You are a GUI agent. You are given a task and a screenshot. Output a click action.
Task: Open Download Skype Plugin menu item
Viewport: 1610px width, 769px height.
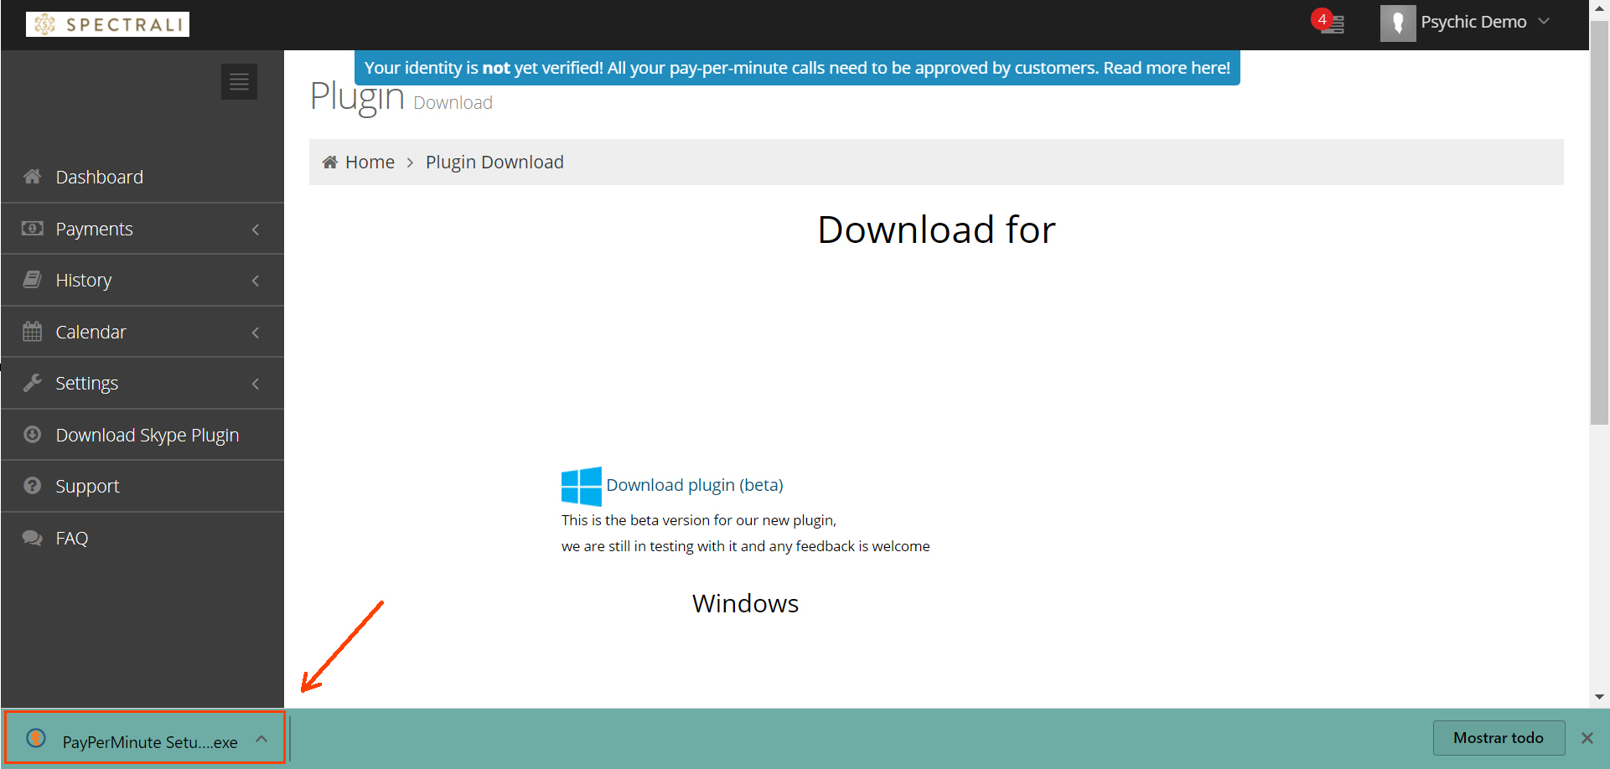point(147,435)
